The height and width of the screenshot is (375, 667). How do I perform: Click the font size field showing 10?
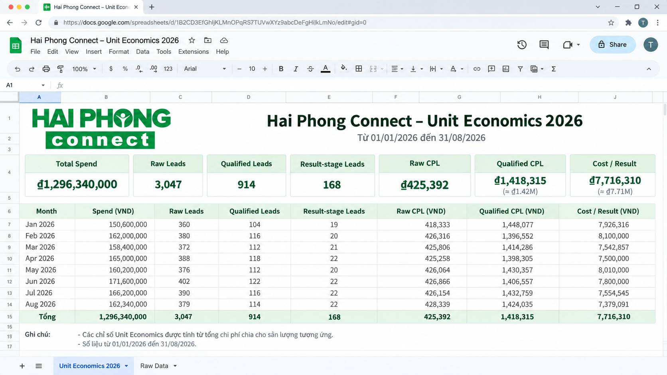[252, 69]
